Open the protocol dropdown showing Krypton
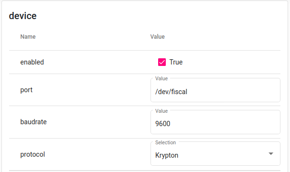 coord(215,154)
